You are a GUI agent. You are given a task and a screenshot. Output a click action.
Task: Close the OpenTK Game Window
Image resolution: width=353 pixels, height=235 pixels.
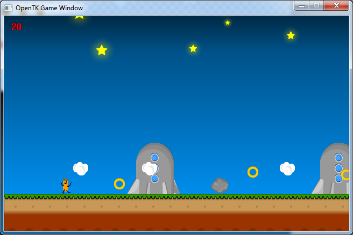coord(336,5)
